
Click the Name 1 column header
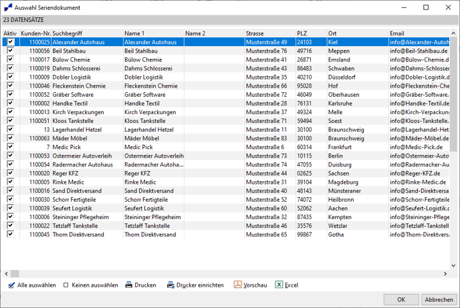tap(153, 33)
